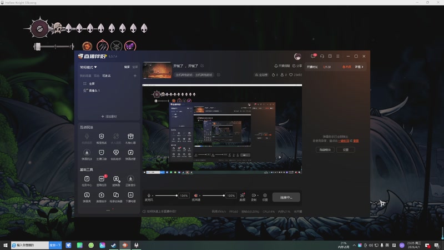The width and height of the screenshot is (444, 250).
Task: Click the left button under danmaku message
Action: pos(325,149)
